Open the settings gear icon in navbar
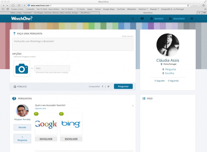This screenshot has width=207, height=152. pyautogui.click(x=192, y=19)
